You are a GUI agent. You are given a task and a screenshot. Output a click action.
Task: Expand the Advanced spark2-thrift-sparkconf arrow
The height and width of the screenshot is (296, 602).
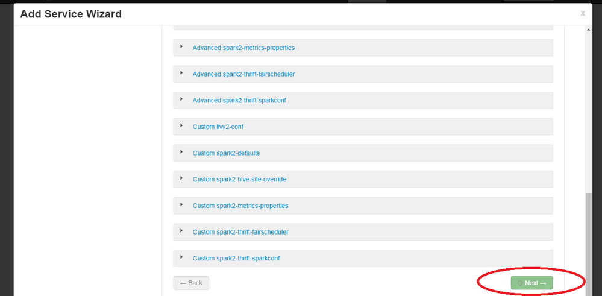tap(181, 99)
